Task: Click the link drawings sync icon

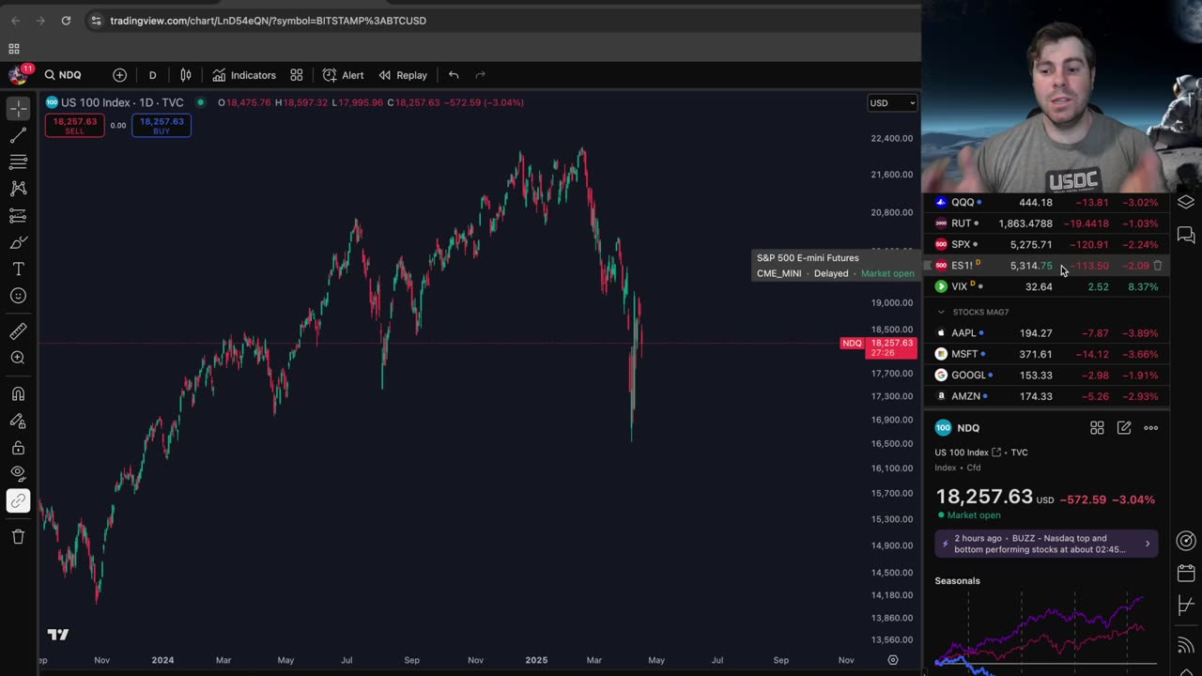Action: [x=18, y=501]
